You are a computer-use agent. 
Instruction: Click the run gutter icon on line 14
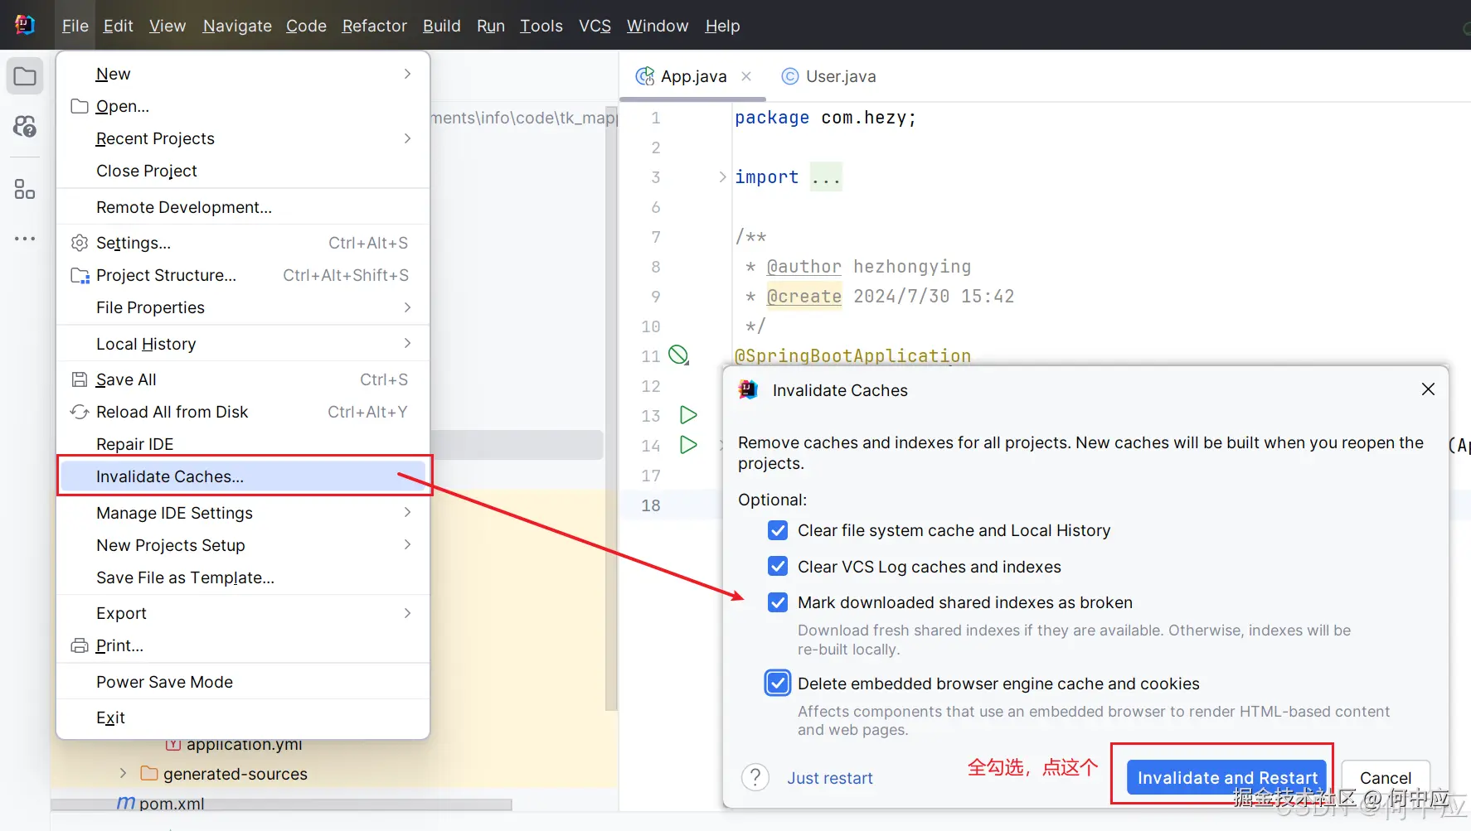(688, 445)
